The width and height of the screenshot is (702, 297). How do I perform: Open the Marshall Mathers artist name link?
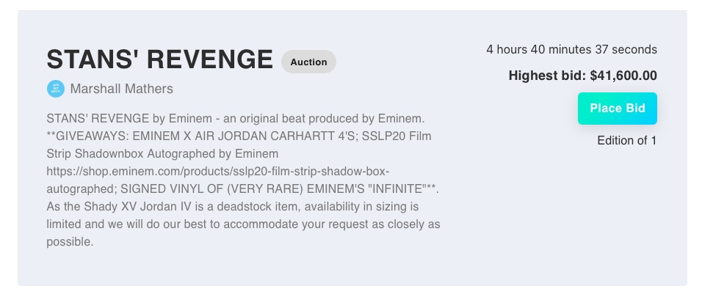[121, 89]
